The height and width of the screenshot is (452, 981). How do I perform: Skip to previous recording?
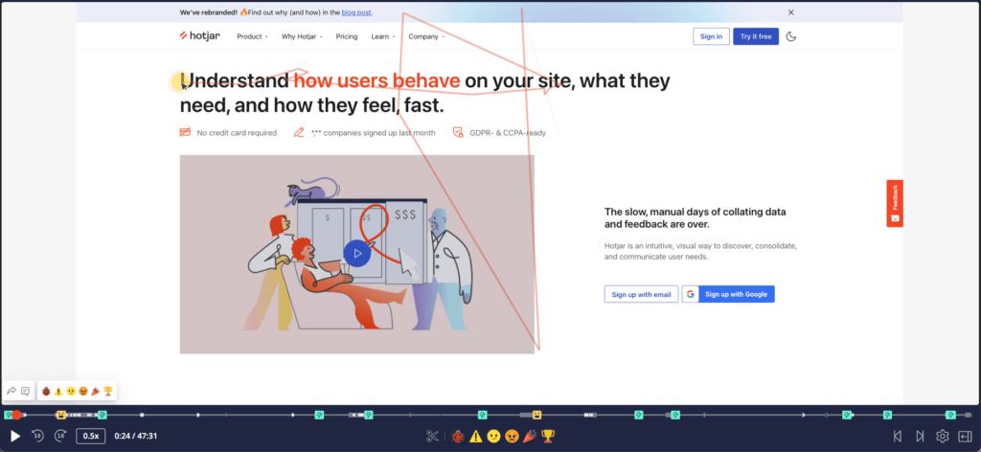point(897,437)
